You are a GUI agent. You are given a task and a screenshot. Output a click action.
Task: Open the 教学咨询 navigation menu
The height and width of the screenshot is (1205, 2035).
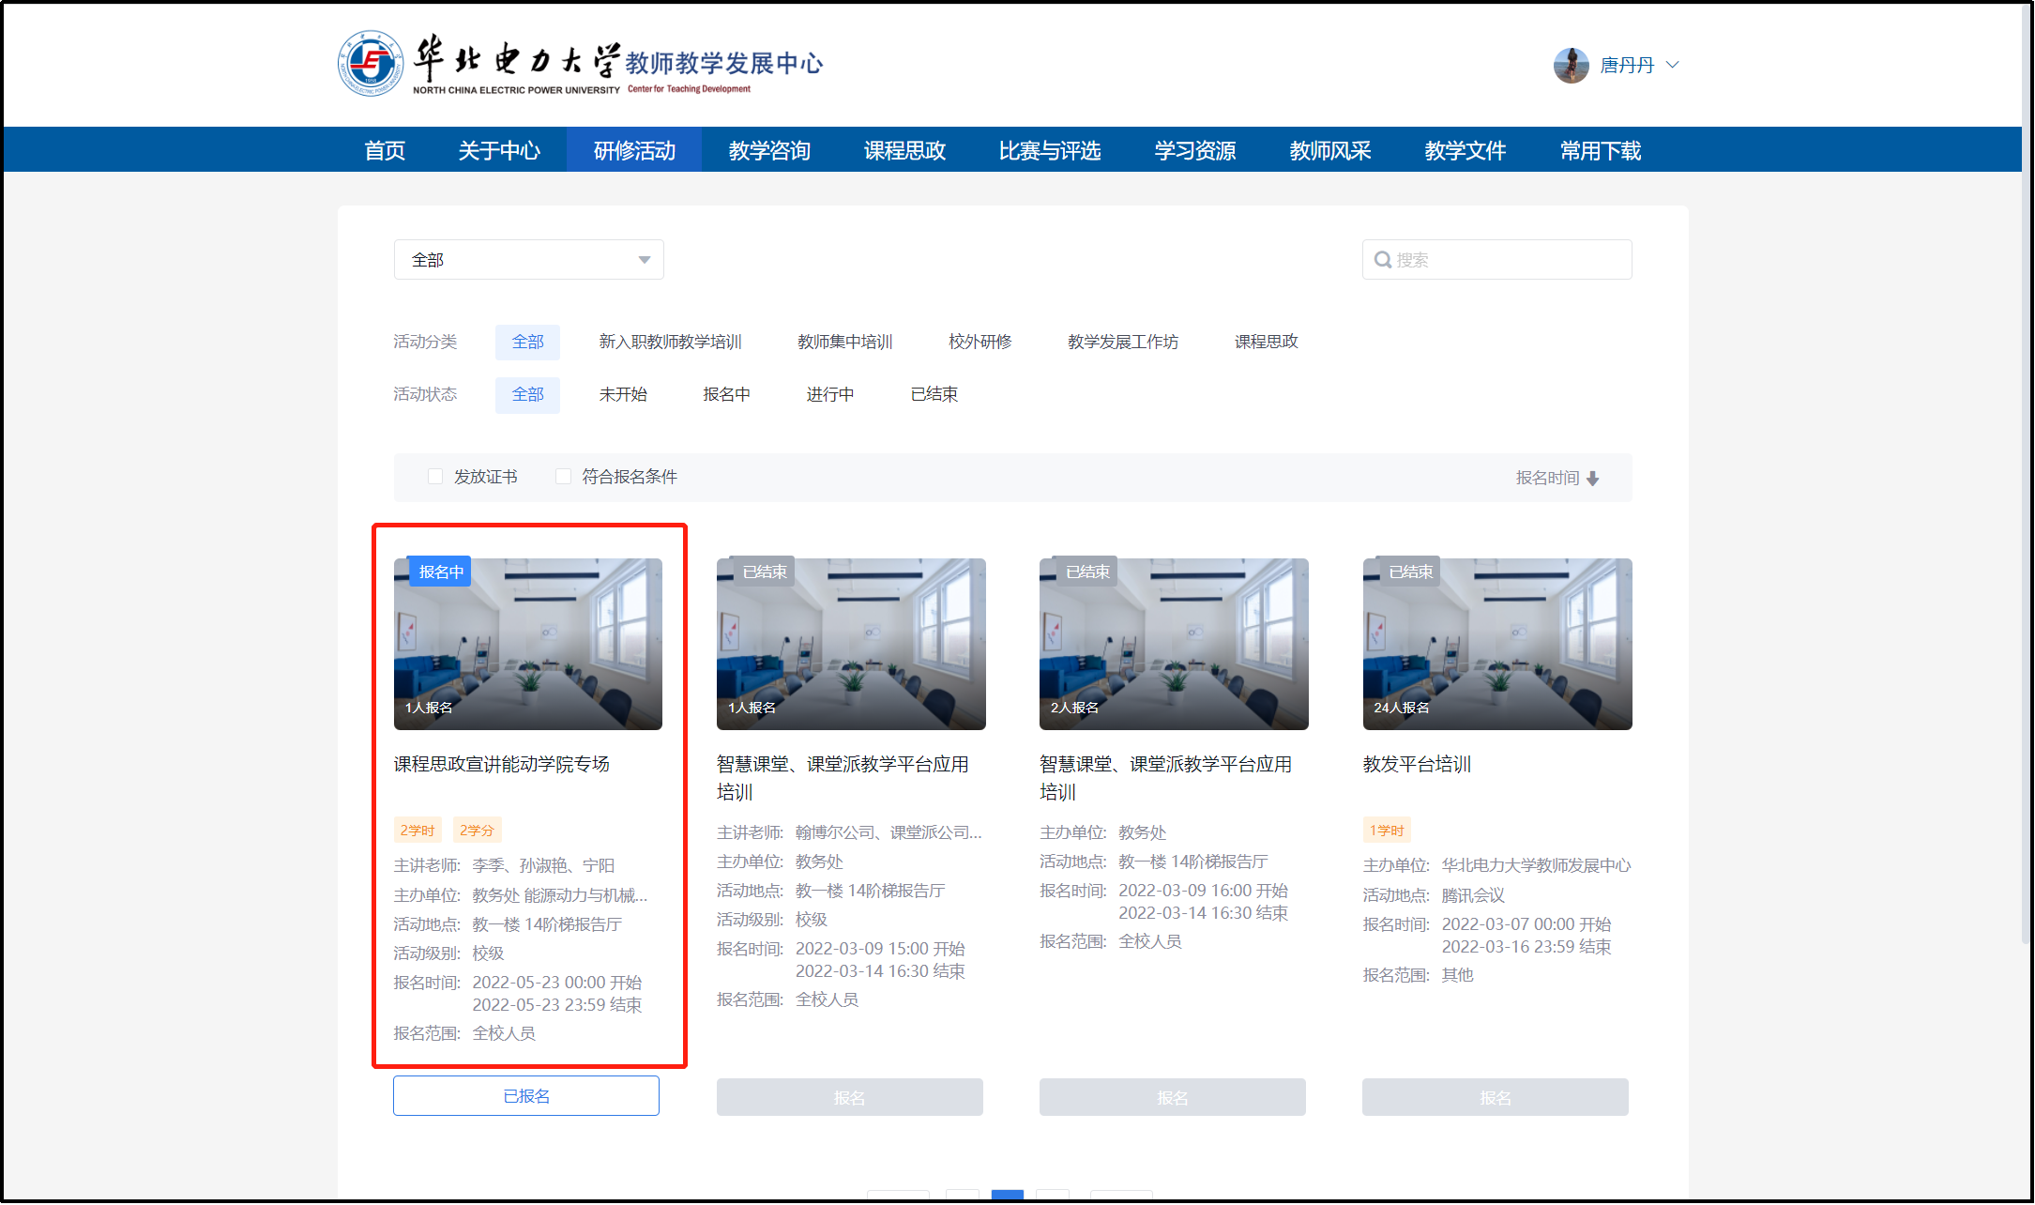click(x=769, y=150)
